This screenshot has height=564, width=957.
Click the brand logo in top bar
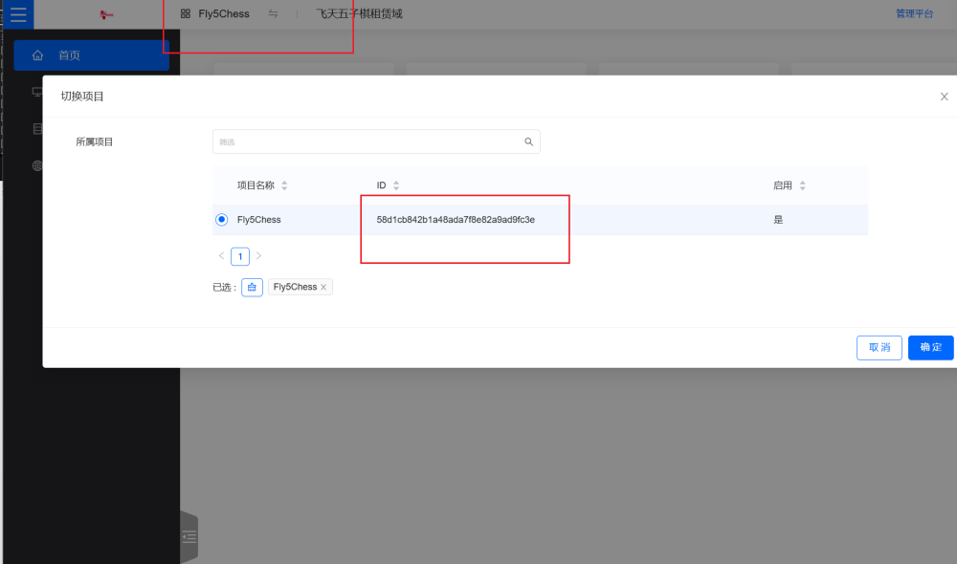[x=107, y=14]
